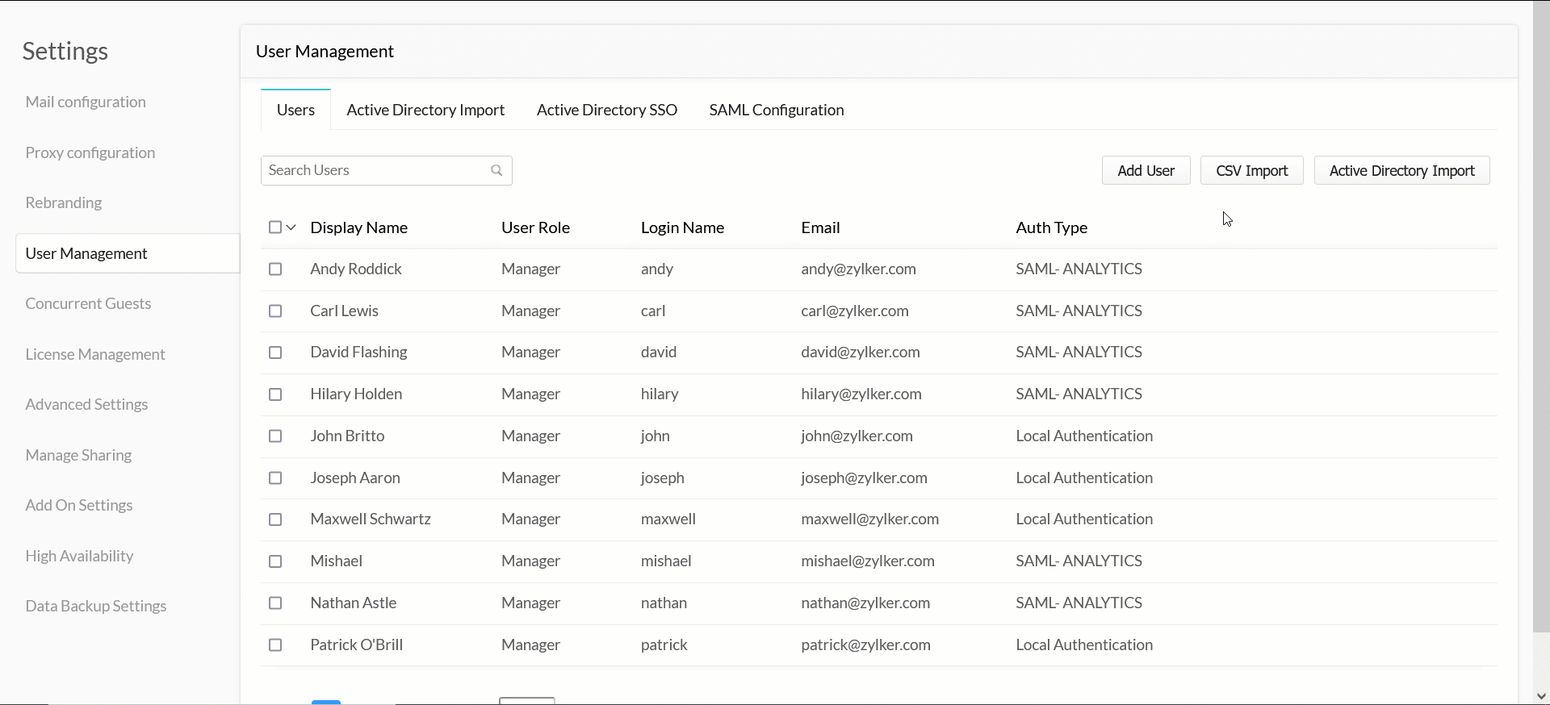Click the search magnifier icon
The height and width of the screenshot is (705, 1550).
[496, 170]
